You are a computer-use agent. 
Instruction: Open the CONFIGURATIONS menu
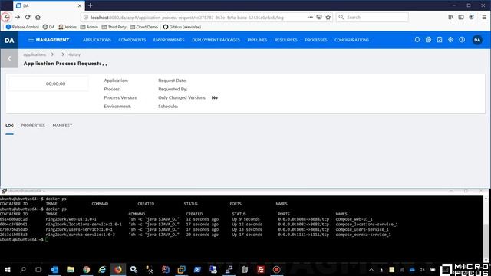pyautogui.click(x=351, y=40)
